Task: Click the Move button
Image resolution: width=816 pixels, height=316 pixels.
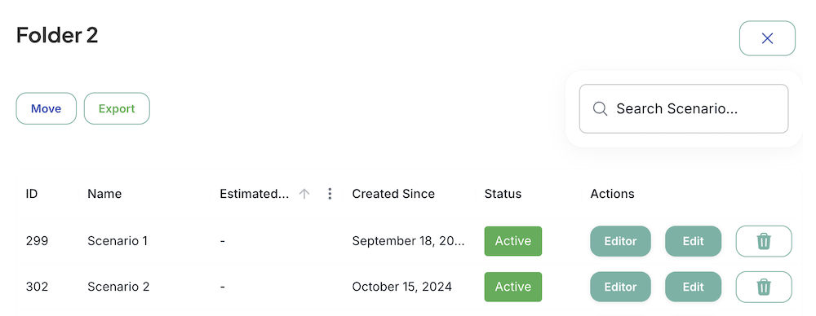Action: 47,108
